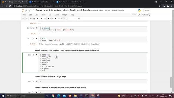Open Firefox from the taskbar
174x98 pixels.
70,96
